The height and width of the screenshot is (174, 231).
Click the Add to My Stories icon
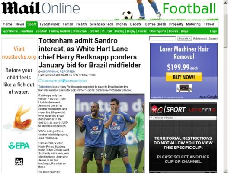[x=64, y=81]
